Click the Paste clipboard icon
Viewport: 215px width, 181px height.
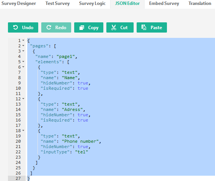tap(144, 27)
